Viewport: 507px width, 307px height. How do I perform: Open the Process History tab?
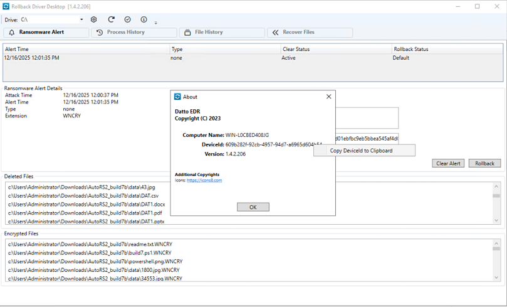[x=133, y=32]
